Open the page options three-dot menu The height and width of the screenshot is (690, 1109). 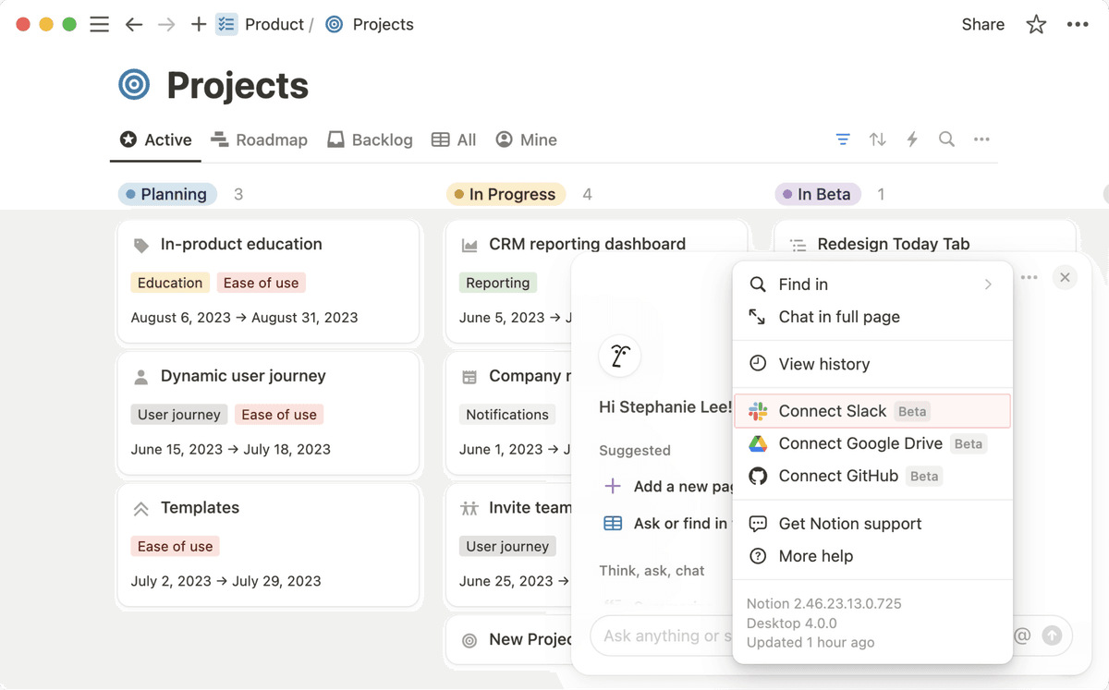(x=1078, y=25)
